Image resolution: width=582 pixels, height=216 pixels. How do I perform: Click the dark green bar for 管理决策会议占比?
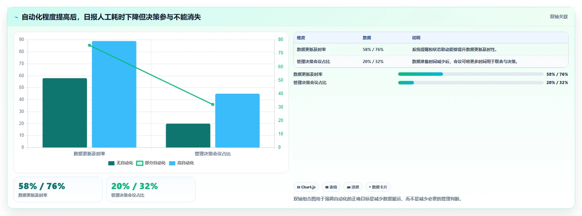pyautogui.click(x=188, y=136)
